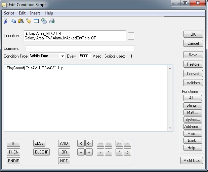Click the browse ellipsis button beside Condition

(x=131, y=36)
